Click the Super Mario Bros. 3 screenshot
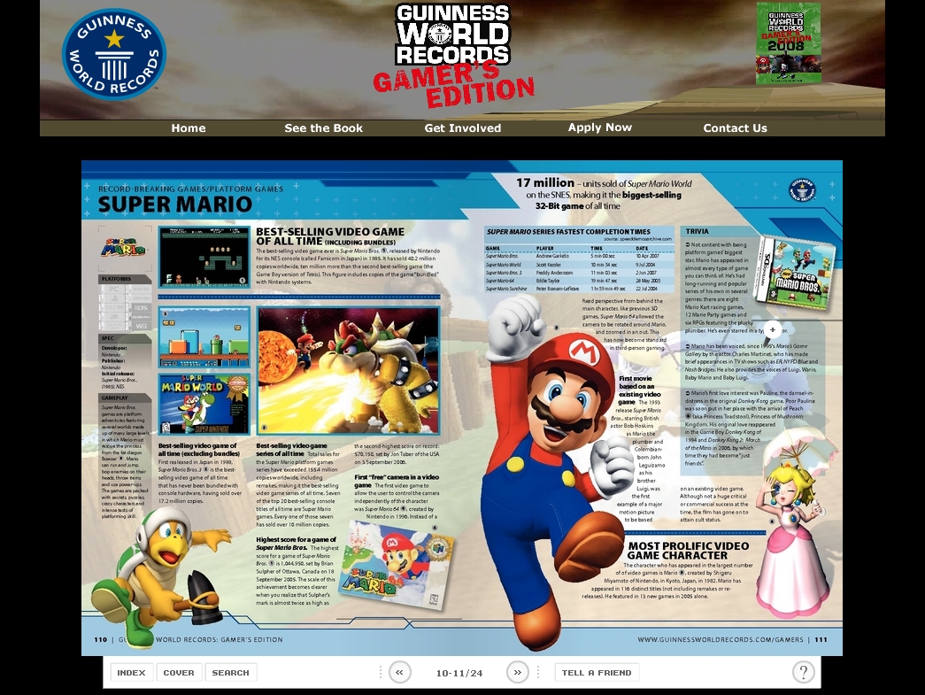 click(204, 337)
